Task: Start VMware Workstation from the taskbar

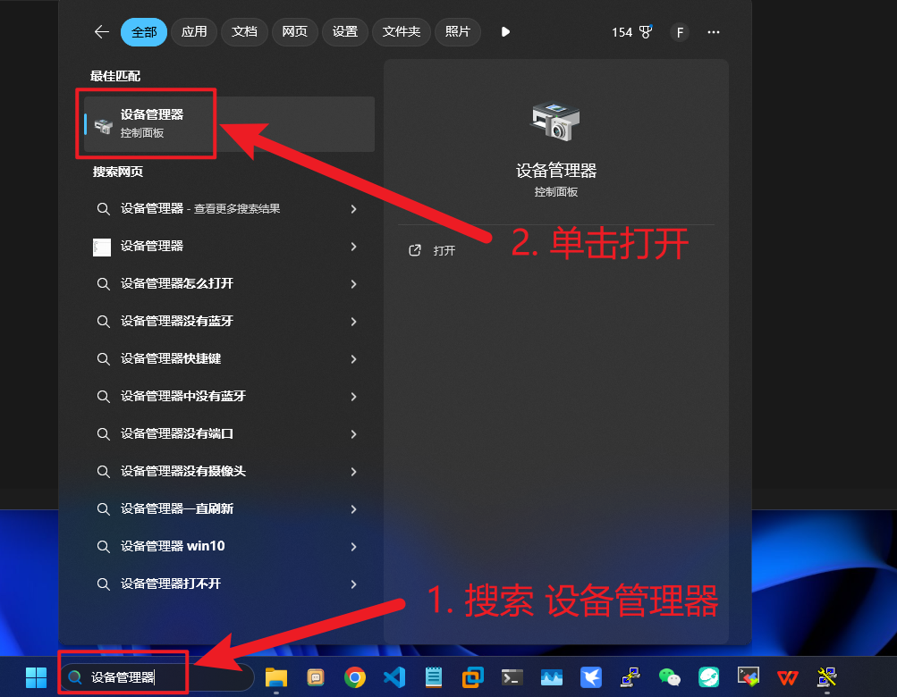Action: click(x=472, y=676)
